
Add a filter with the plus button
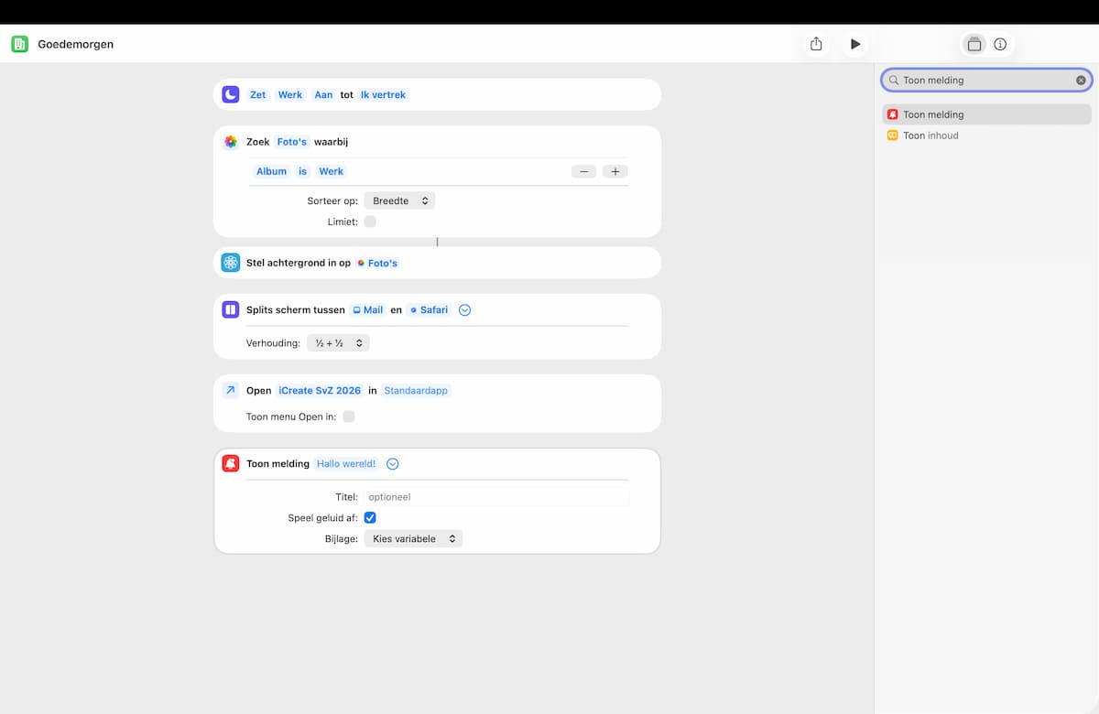coord(615,171)
